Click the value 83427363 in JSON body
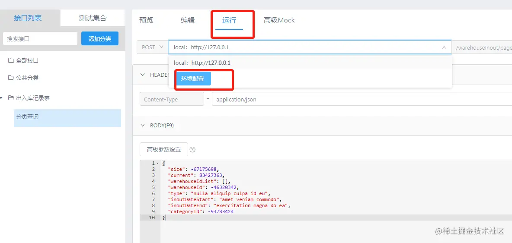Screen dimensions: 512x243 210,175
